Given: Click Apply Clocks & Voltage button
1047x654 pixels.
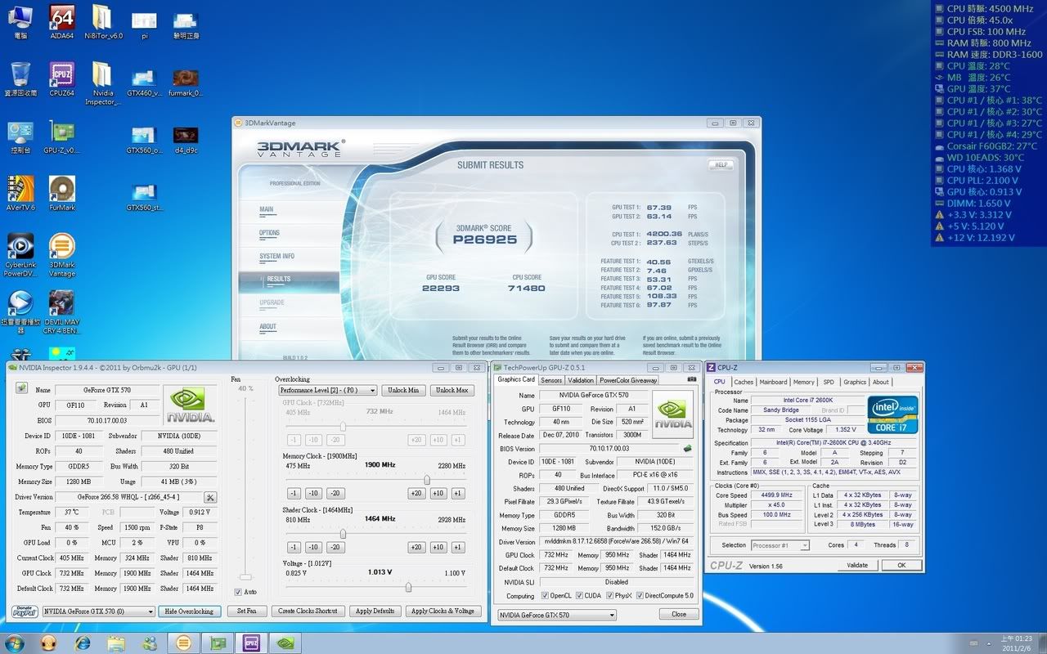Looking at the screenshot, I should coord(443,611).
